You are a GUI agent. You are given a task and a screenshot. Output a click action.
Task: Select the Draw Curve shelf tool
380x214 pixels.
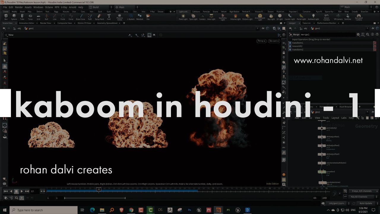(x=80, y=17)
